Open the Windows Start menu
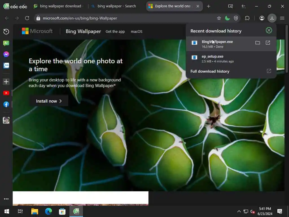Screen dimensions: 289x217 7,211
